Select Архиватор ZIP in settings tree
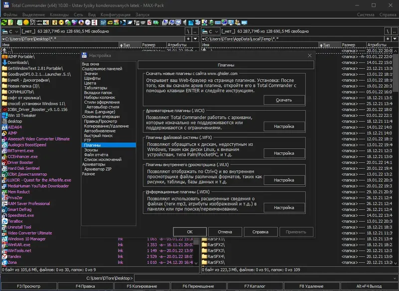 (x=98, y=169)
